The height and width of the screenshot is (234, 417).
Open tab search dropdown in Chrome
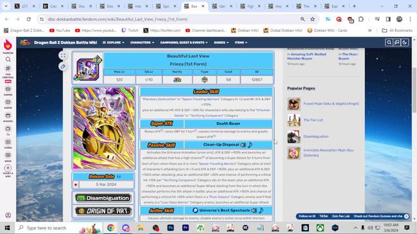coord(6,6)
